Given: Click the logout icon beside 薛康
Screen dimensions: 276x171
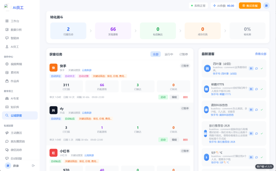Looking at the screenshot, I should pos(33,166).
